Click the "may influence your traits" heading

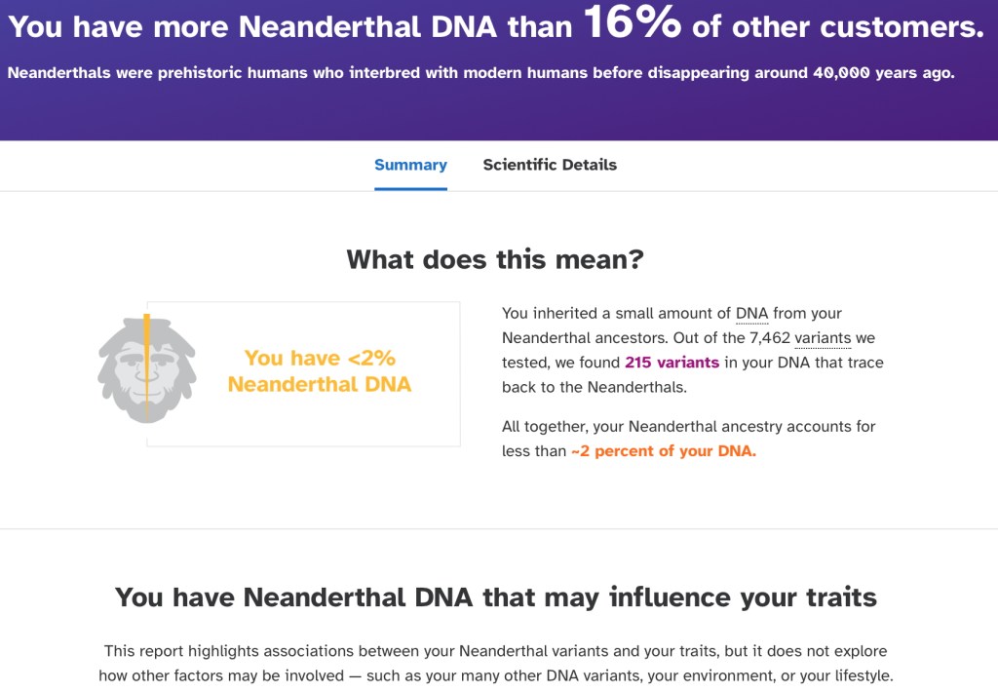[x=743, y=596]
